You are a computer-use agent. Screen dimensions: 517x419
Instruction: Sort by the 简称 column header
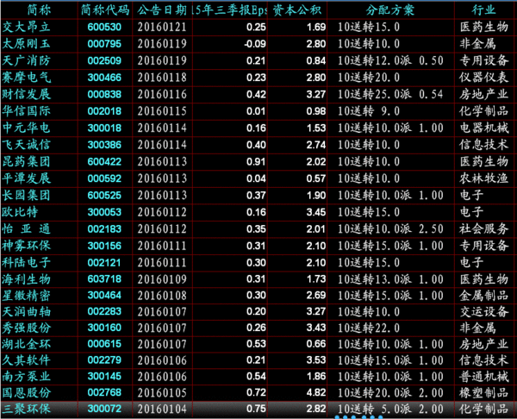(39, 10)
